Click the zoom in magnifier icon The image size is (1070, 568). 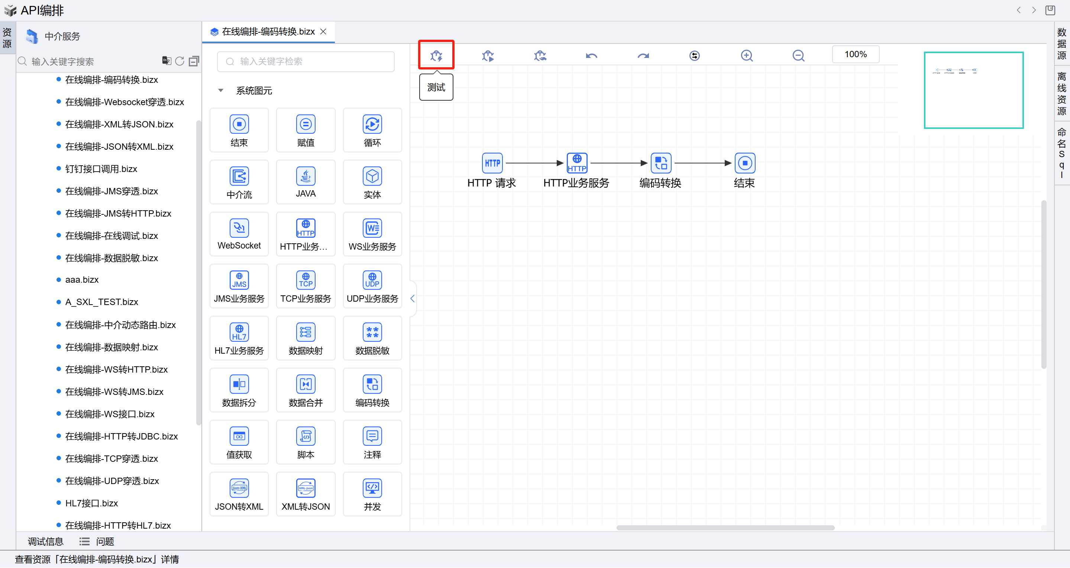(746, 55)
